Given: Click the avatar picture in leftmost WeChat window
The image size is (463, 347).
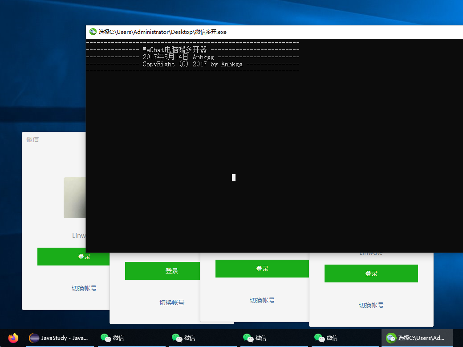Looking at the screenshot, I should (75, 198).
